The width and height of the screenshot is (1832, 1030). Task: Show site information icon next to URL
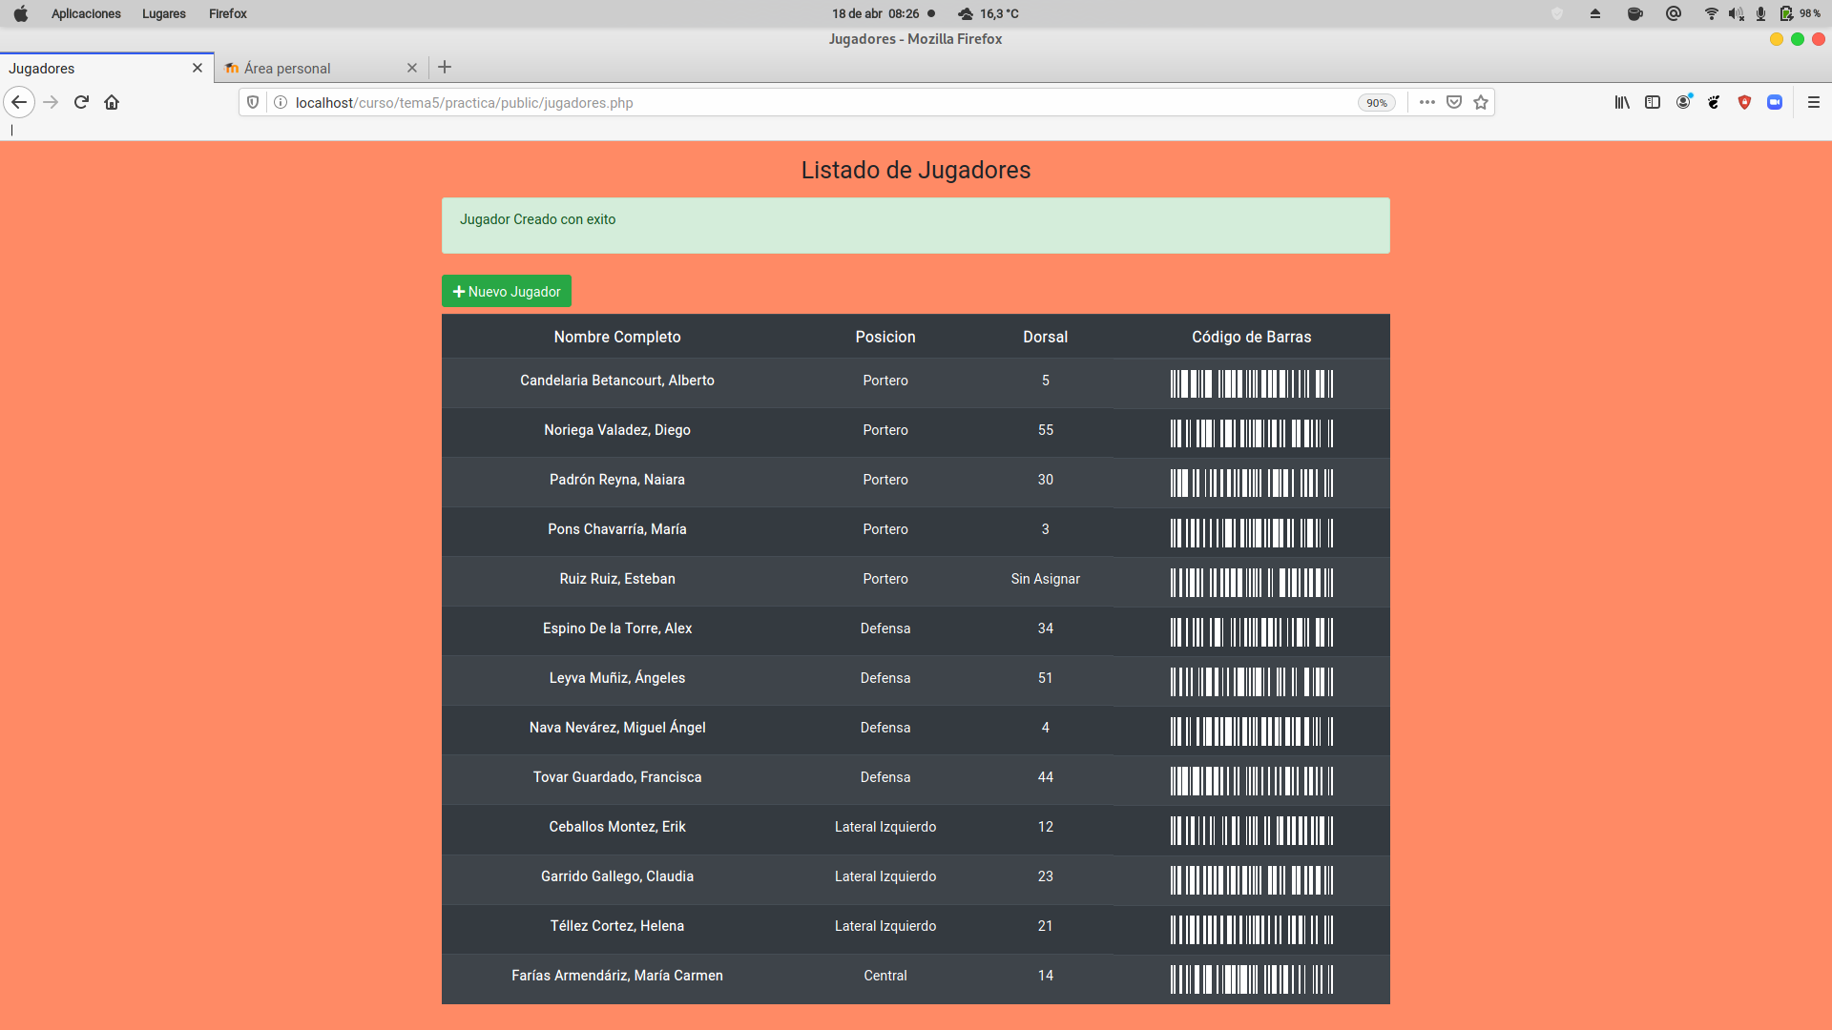281,102
